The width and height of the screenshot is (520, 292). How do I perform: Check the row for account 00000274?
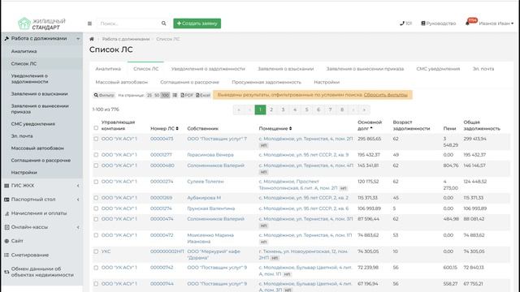[96, 182]
